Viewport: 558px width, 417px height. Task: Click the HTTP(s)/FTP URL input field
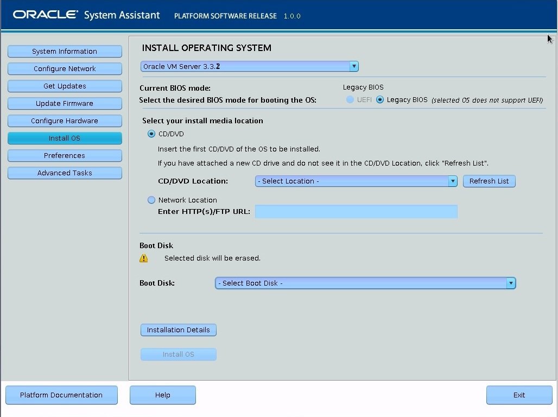coord(356,211)
